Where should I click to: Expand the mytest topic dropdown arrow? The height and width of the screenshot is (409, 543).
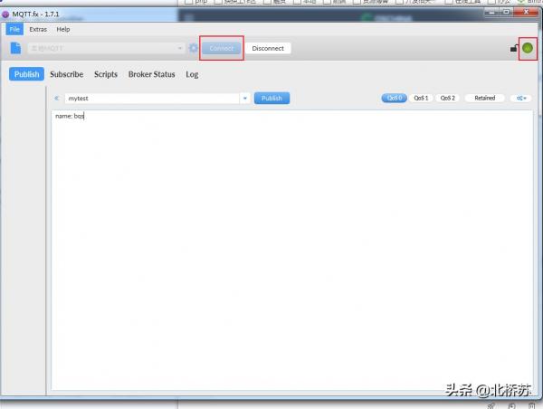coord(244,98)
